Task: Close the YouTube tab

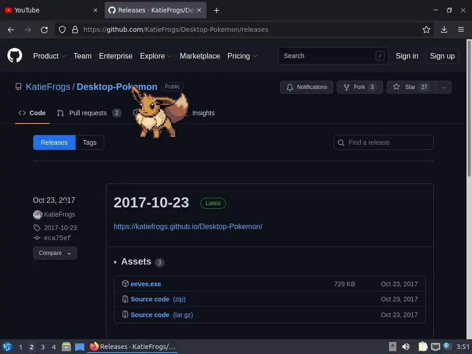Action: pyautogui.click(x=95, y=10)
